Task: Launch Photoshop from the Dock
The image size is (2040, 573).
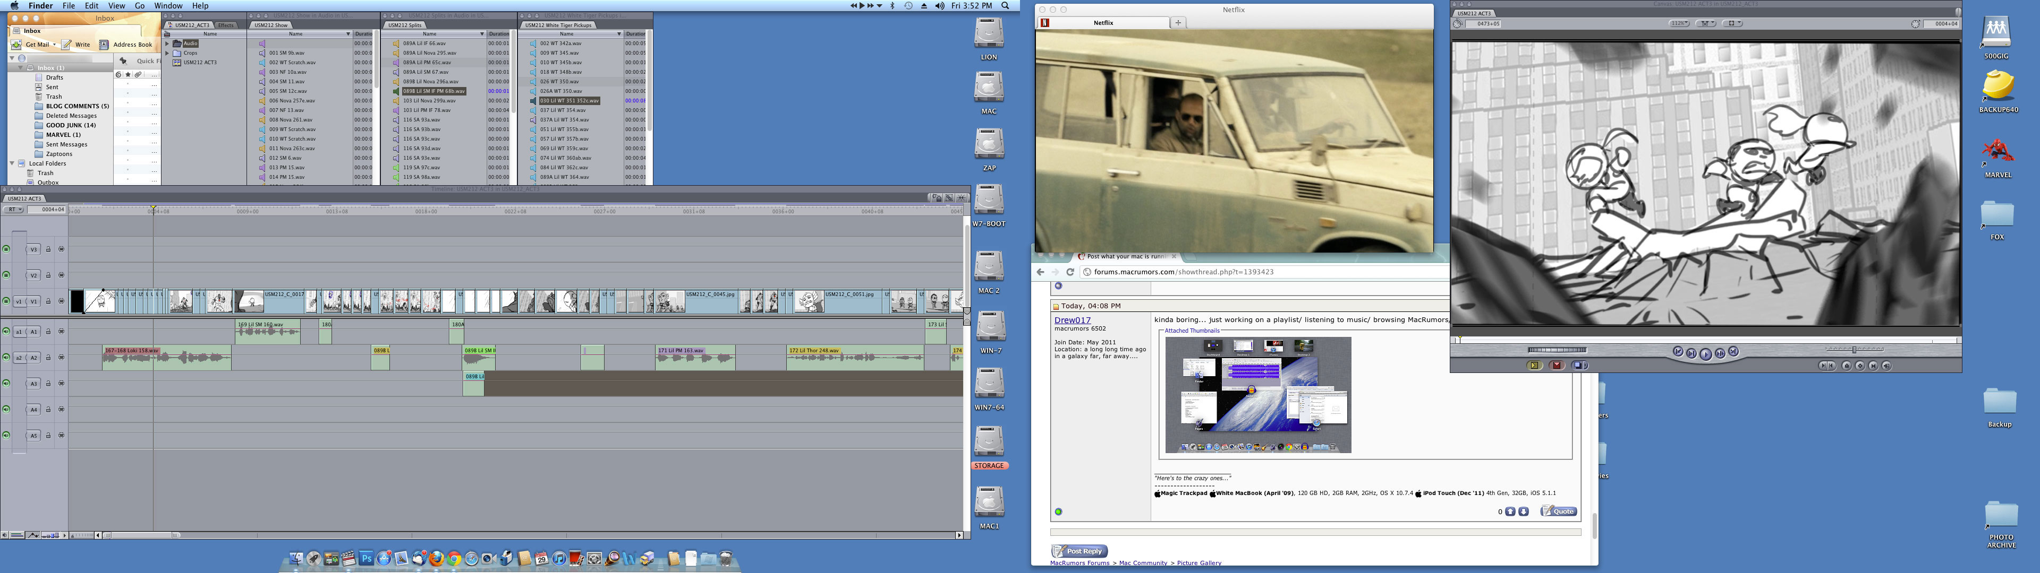Action: tap(367, 559)
